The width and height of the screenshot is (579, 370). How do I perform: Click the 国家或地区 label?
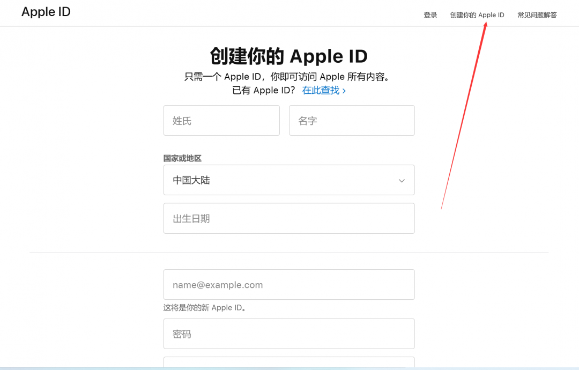[182, 158]
